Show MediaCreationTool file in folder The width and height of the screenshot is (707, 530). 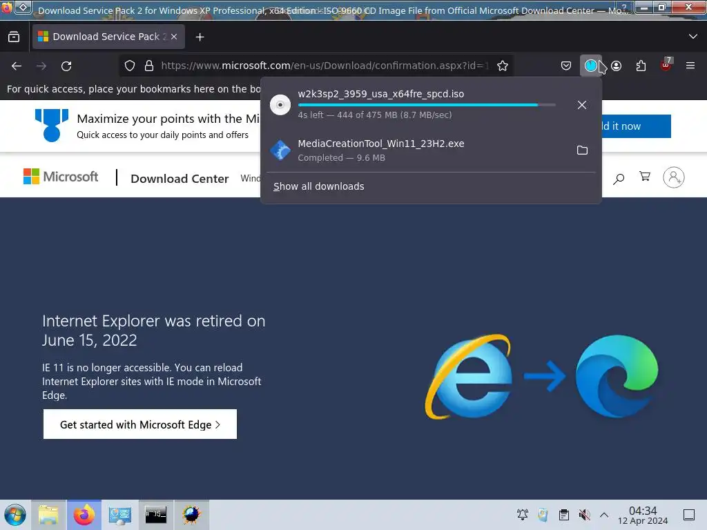[582, 150]
